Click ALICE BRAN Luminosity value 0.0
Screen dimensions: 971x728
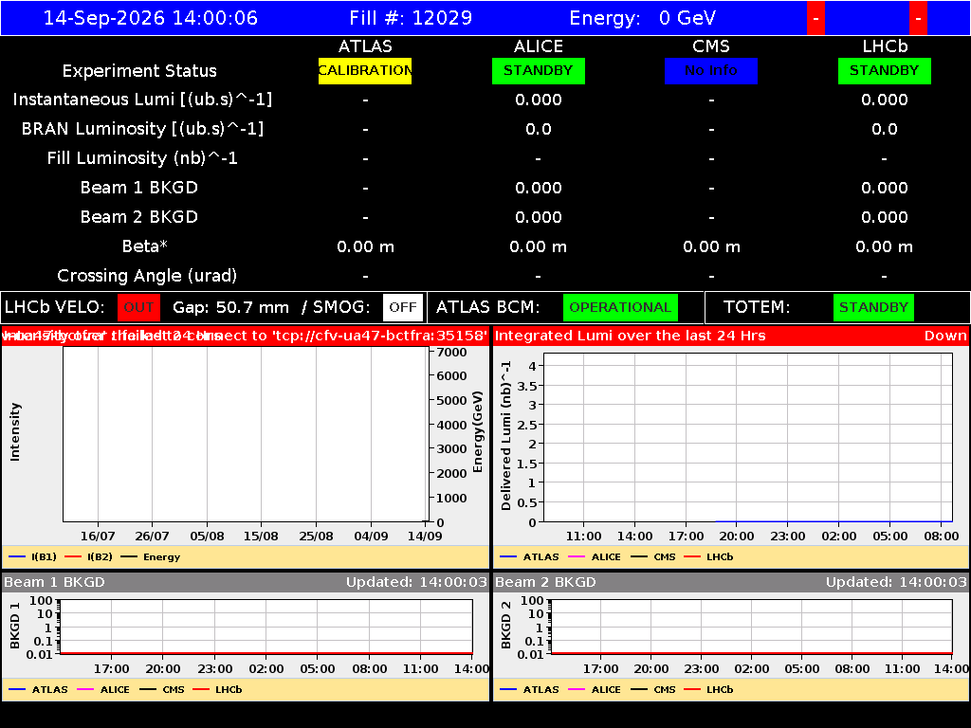[539, 129]
